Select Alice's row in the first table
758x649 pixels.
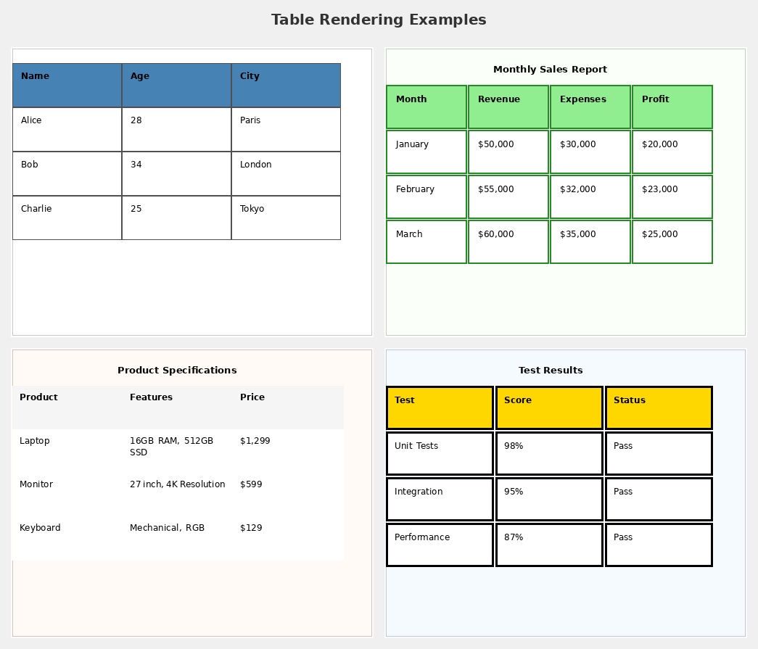[x=67, y=129]
